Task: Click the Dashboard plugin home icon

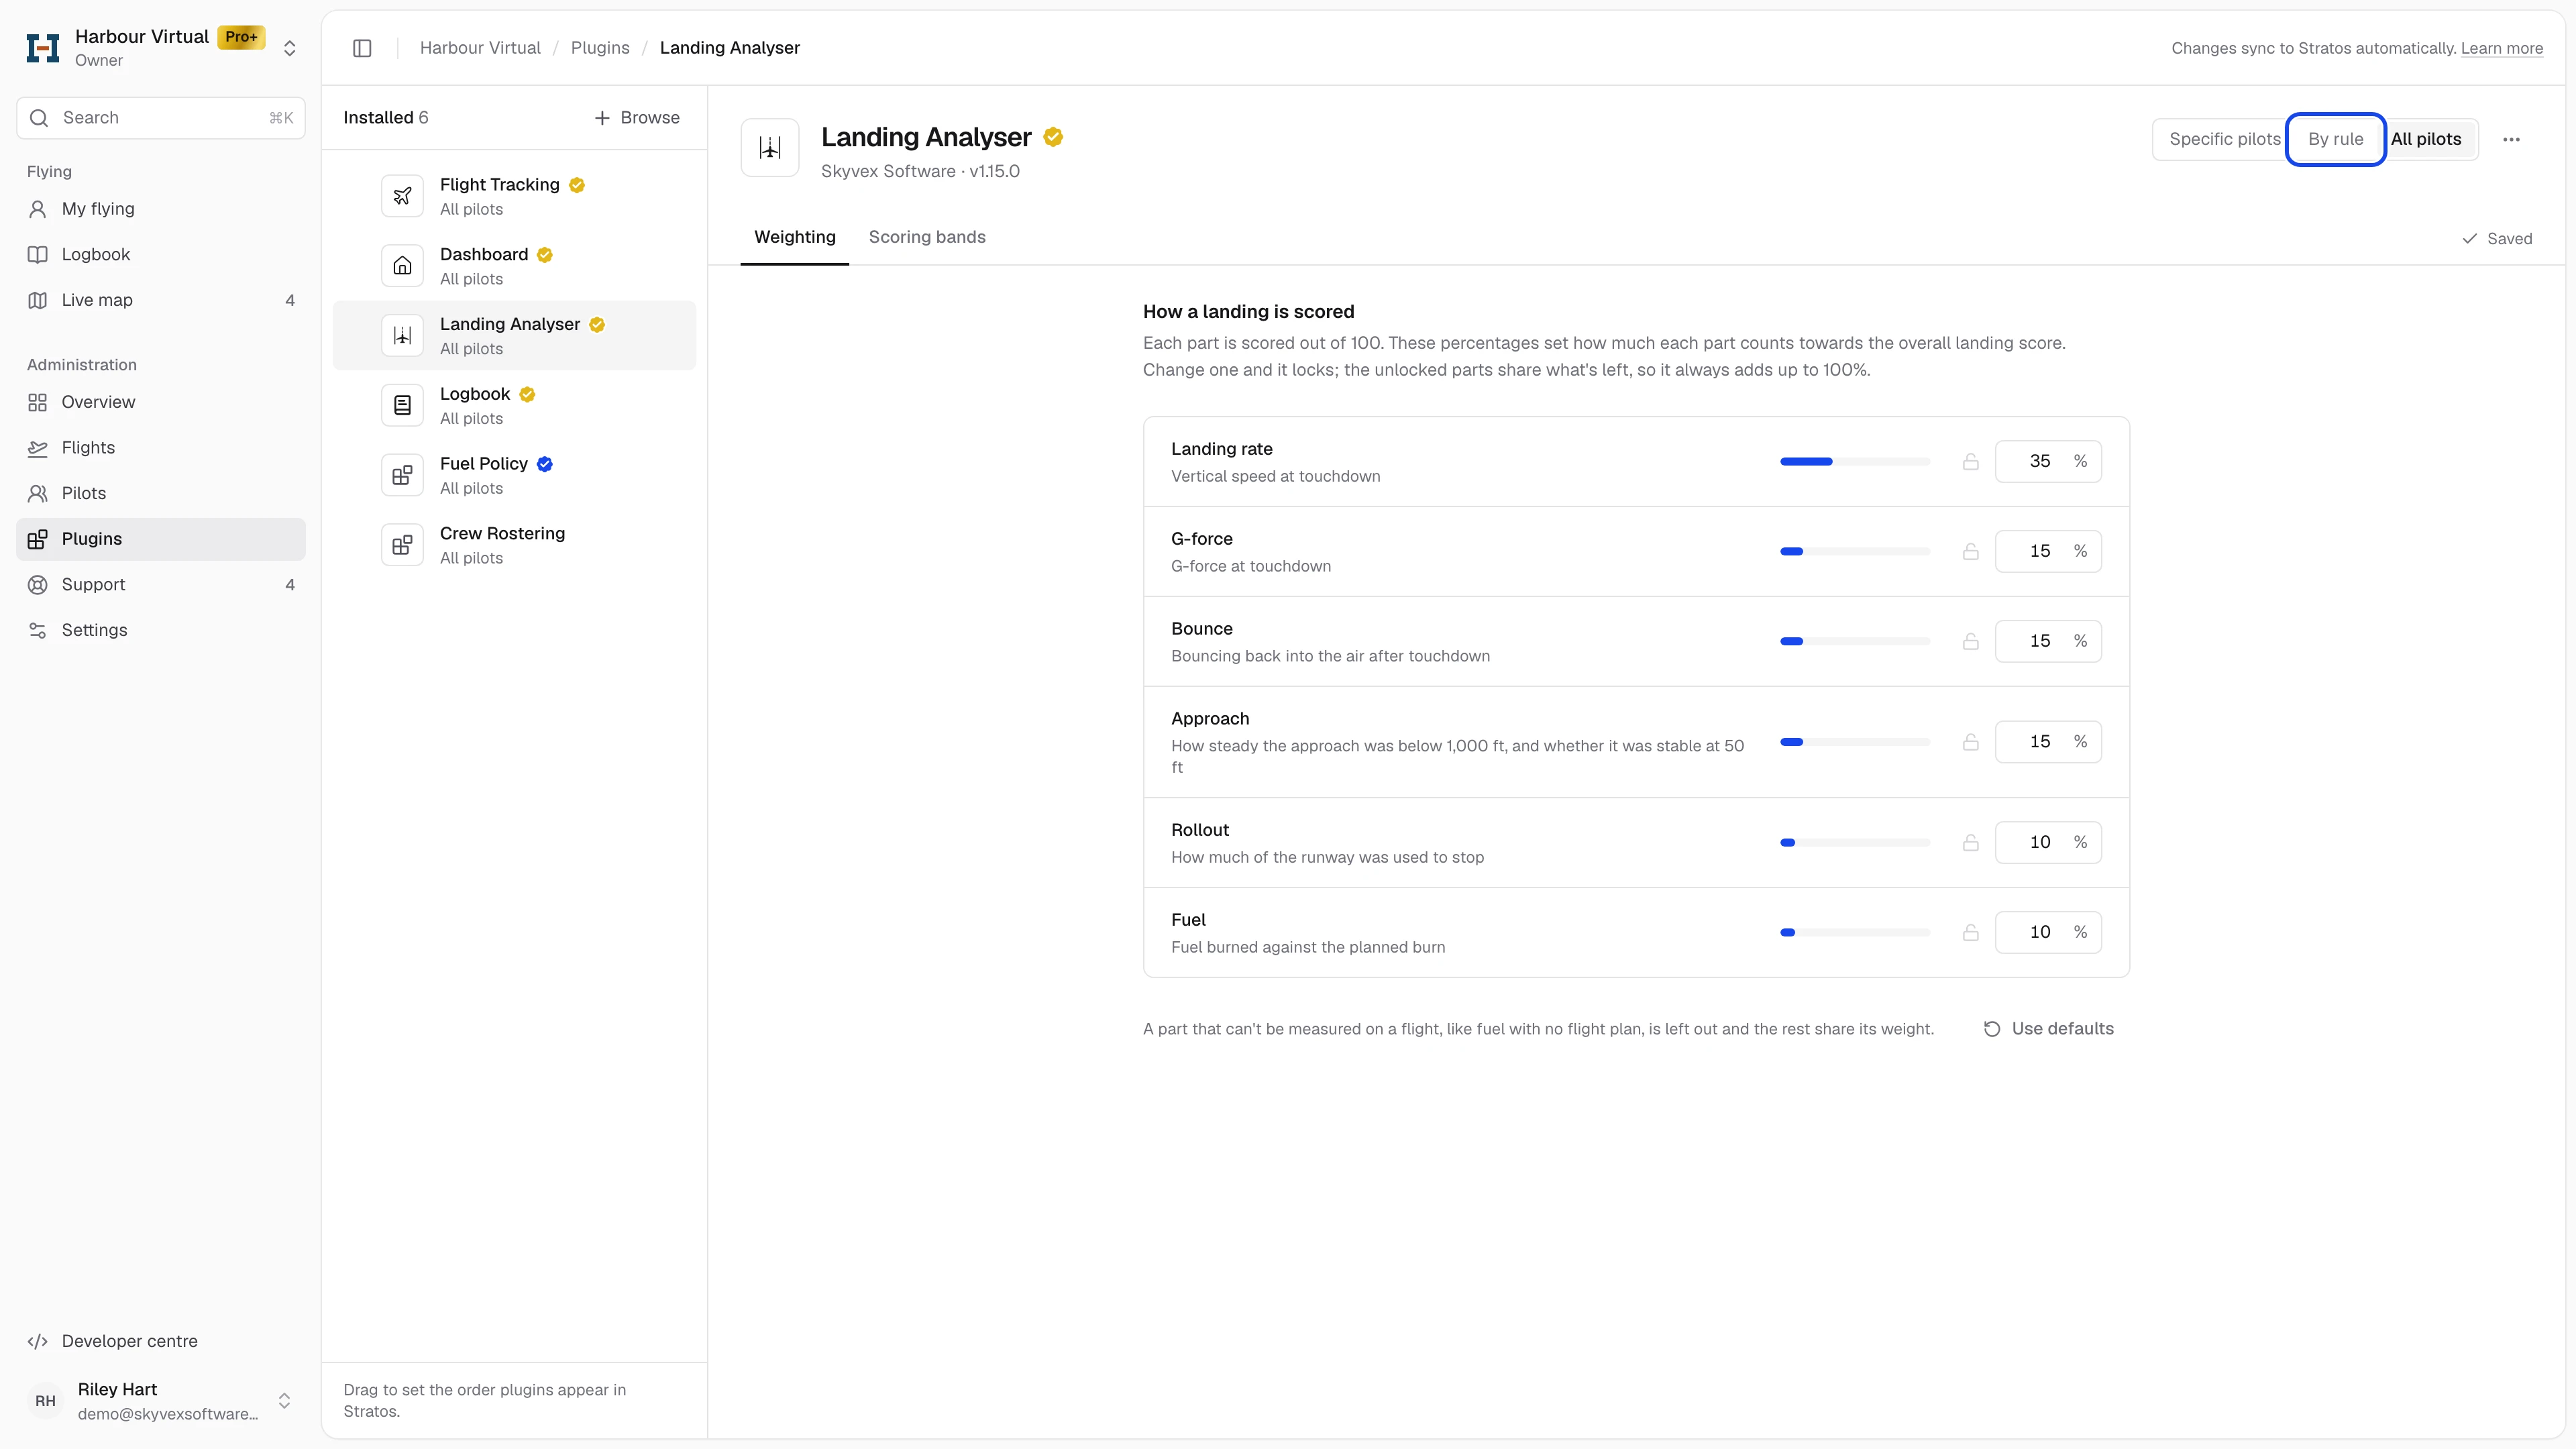Action: point(402,266)
